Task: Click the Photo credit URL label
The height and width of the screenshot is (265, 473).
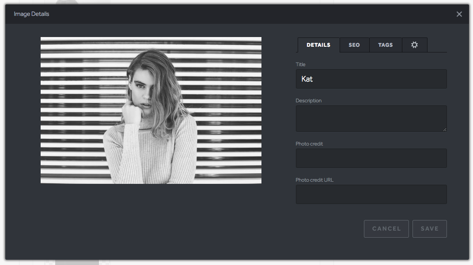Action: (x=314, y=179)
